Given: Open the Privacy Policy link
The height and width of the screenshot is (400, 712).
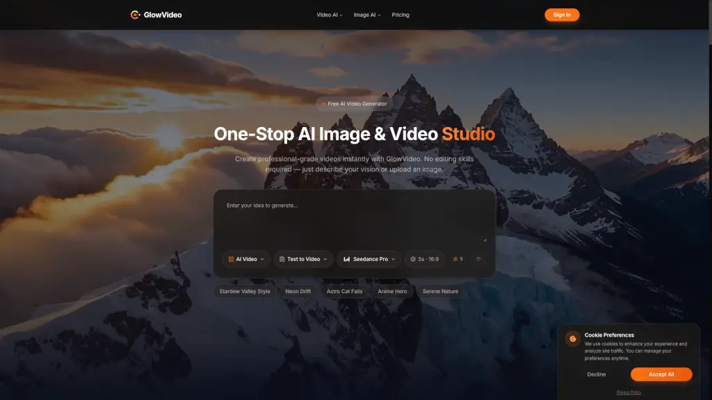Looking at the screenshot, I should (x=629, y=392).
